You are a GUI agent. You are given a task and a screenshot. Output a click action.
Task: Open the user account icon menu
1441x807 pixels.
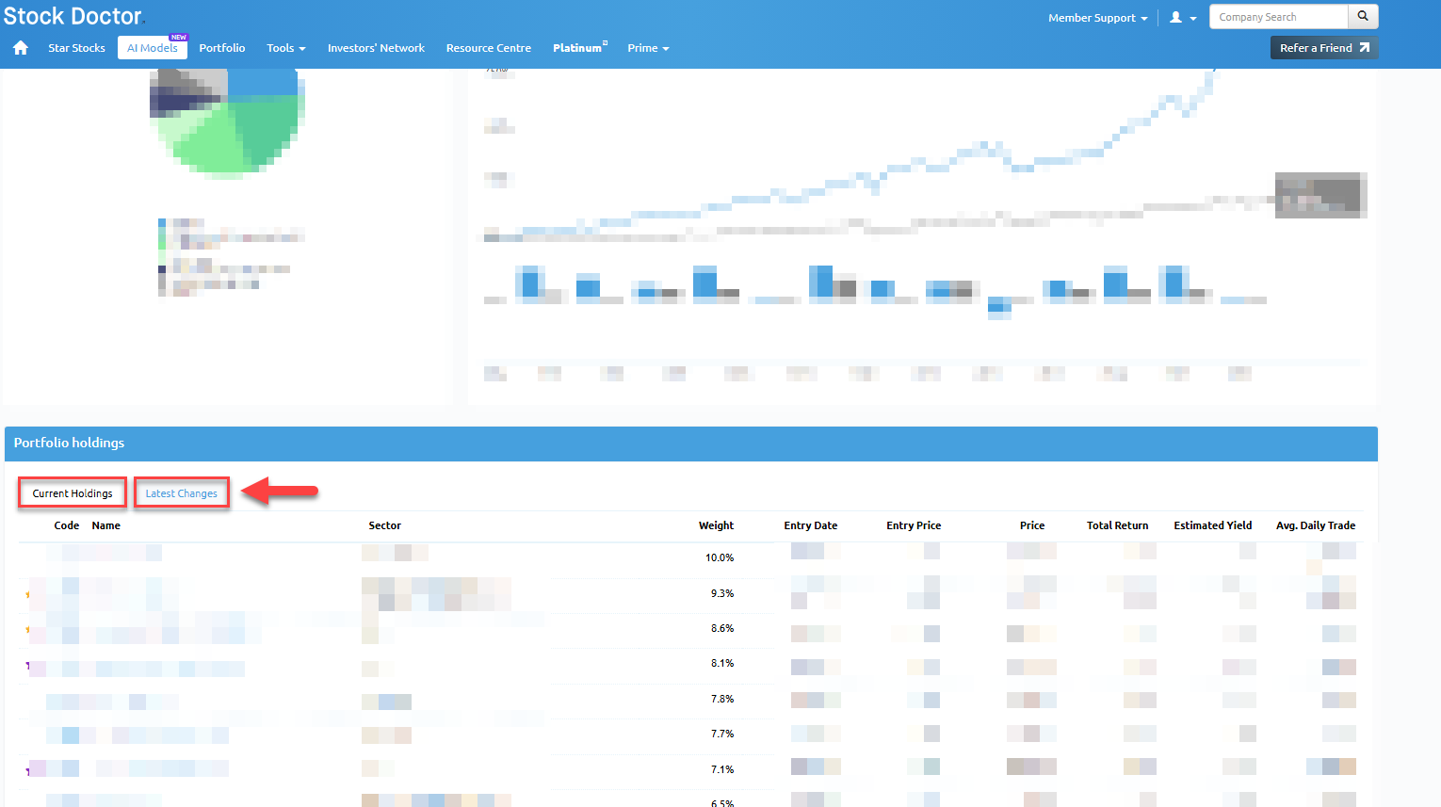click(x=1183, y=18)
